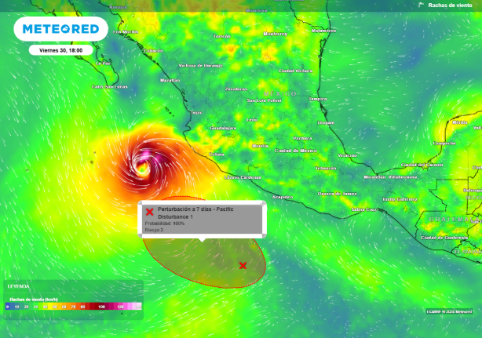482x338 pixels.
Task: Click the Zacatecas city label
Action: 236,89
